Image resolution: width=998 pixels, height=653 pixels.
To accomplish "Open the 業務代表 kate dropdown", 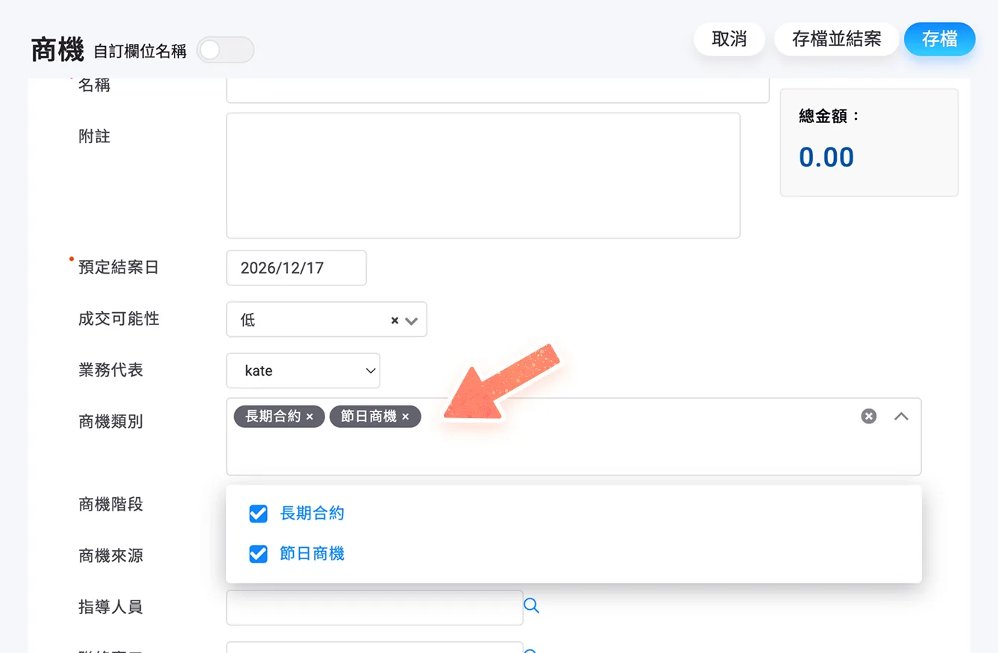I will click(x=303, y=370).
